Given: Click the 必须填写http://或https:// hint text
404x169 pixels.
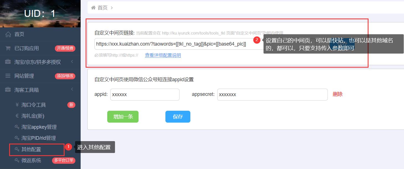Looking at the screenshot, I should click(x=116, y=55).
